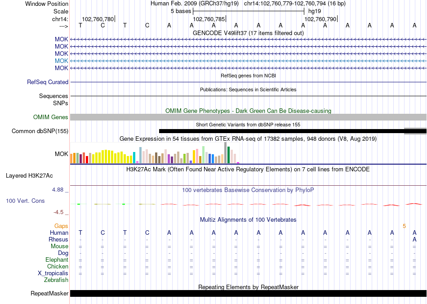The width and height of the screenshot is (427, 304).
Task: Select the Zebrafish alignment row label
Action: click(56, 280)
